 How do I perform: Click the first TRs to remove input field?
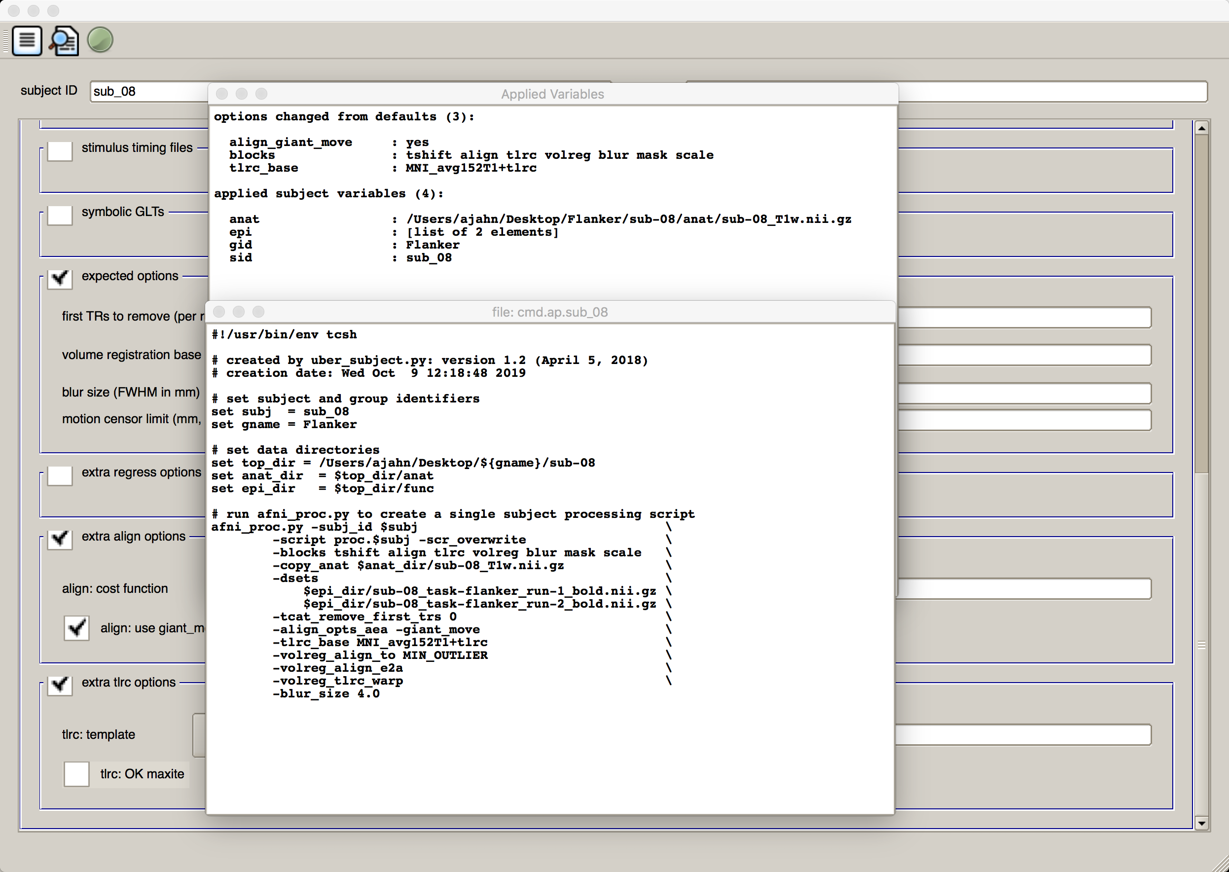pos(1024,317)
